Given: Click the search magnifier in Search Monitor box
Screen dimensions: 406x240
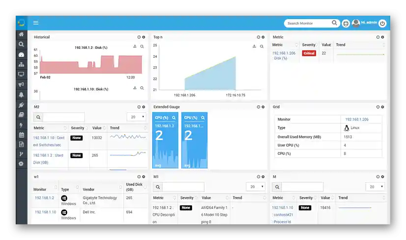Looking at the screenshot, I should (334, 23).
